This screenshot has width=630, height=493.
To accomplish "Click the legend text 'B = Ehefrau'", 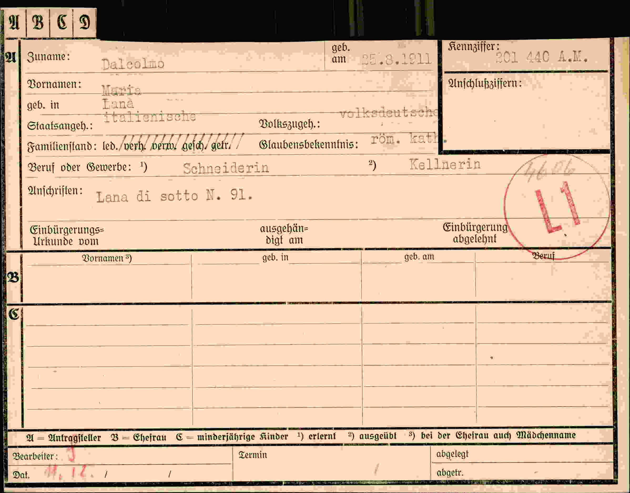I will [x=139, y=437].
